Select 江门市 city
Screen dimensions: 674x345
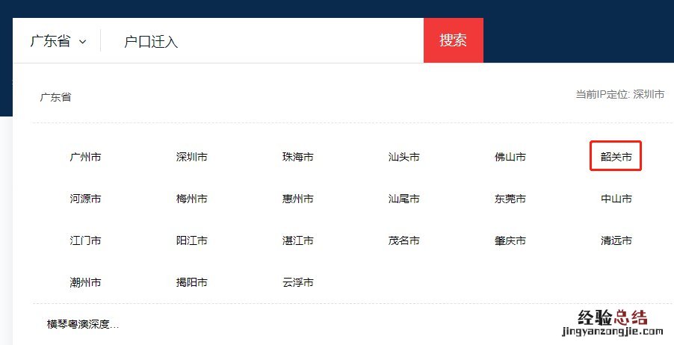[85, 240]
